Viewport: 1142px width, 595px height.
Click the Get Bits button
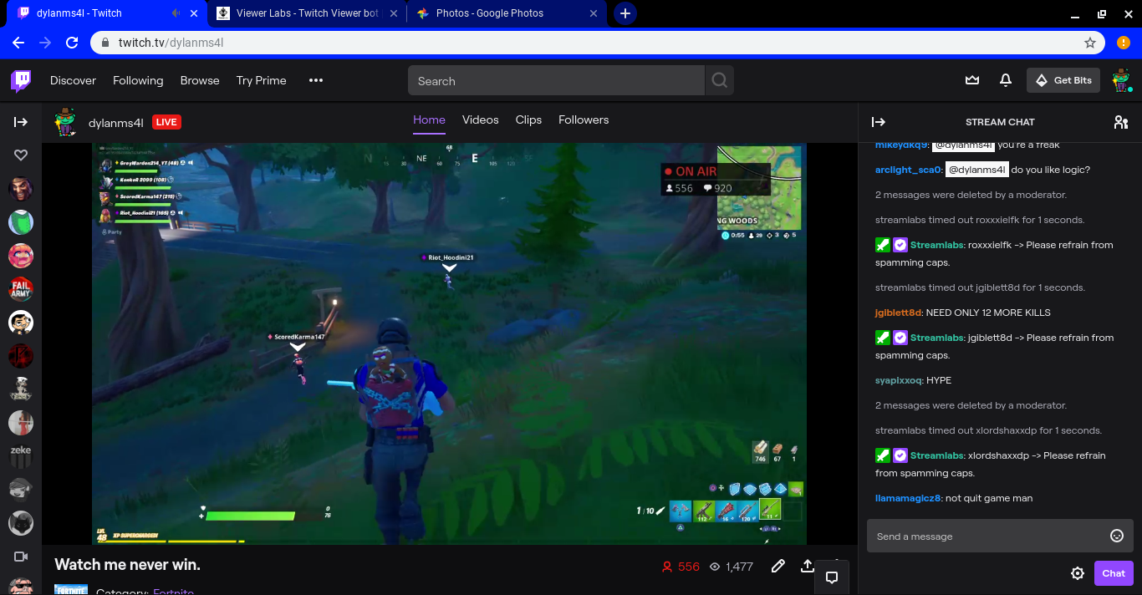pyautogui.click(x=1063, y=80)
